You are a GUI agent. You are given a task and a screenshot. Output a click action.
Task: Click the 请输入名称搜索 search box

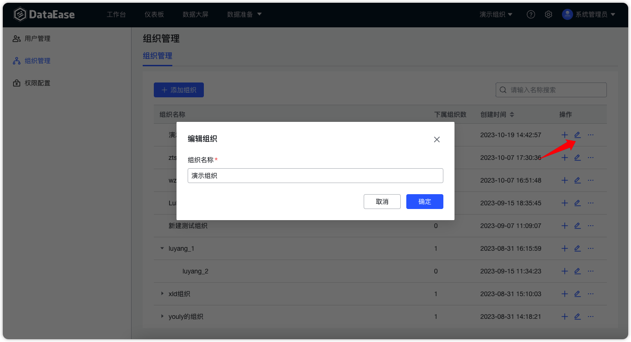click(x=551, y=90)
